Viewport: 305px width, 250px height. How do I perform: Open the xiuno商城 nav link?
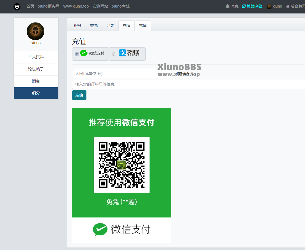(x=121, y=6)
